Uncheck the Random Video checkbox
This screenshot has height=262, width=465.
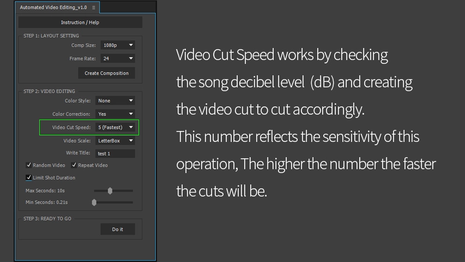(29, 165)
